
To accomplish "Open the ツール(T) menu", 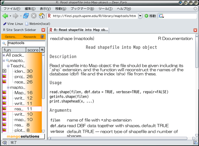I will coord(105,9).
